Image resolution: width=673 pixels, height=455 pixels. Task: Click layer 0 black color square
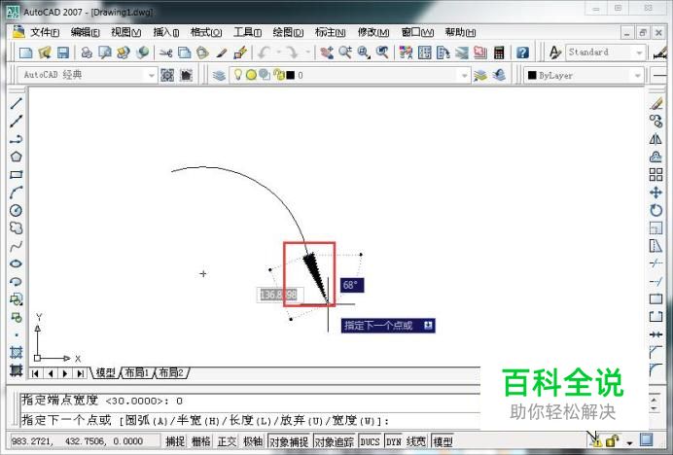tap(291, 75)
